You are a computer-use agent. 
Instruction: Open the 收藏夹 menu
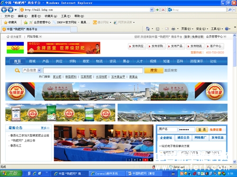(x=51, y=16)
